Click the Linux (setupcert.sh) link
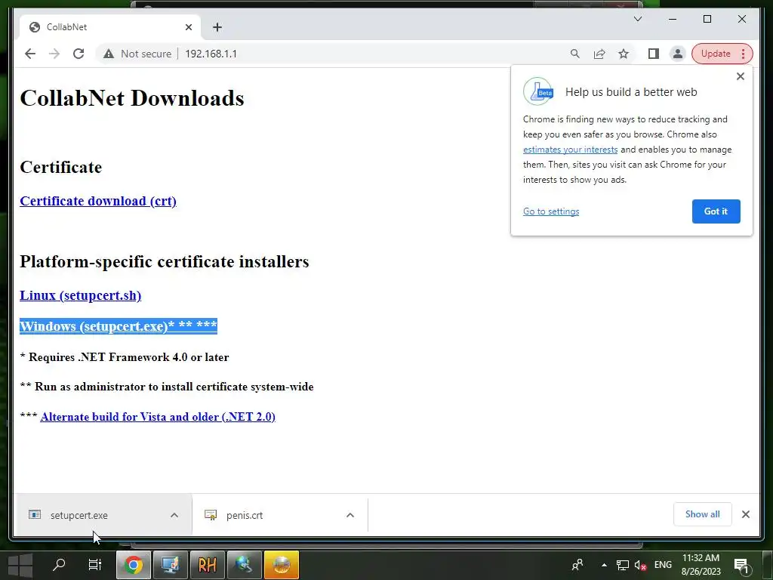The image size is (773, 580). 80,295
